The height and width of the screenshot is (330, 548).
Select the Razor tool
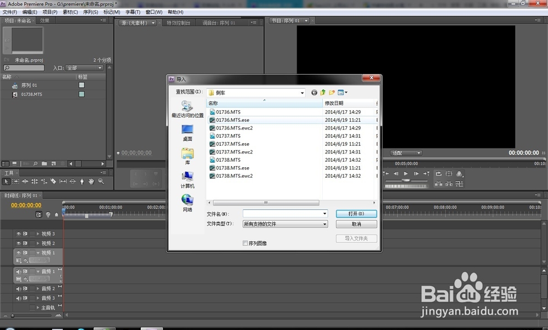(x=53, y=181)
